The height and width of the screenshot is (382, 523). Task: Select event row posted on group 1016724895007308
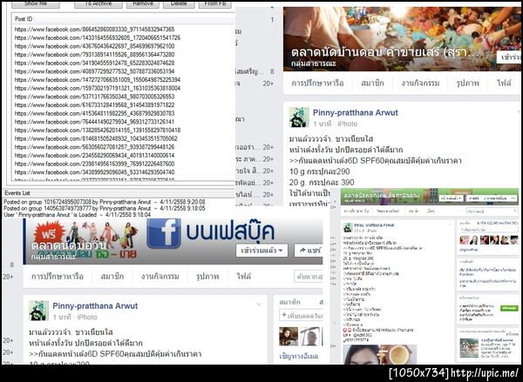click(x=105, y=202)
